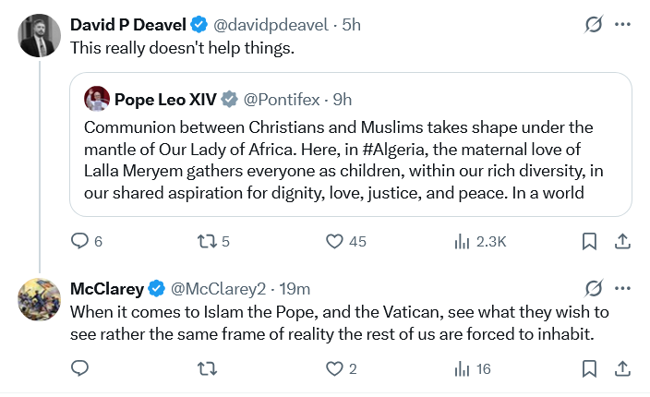The image size is (650, 397).
Task: Bookmark McClarey's reply
Action: [x=589, y=368]
